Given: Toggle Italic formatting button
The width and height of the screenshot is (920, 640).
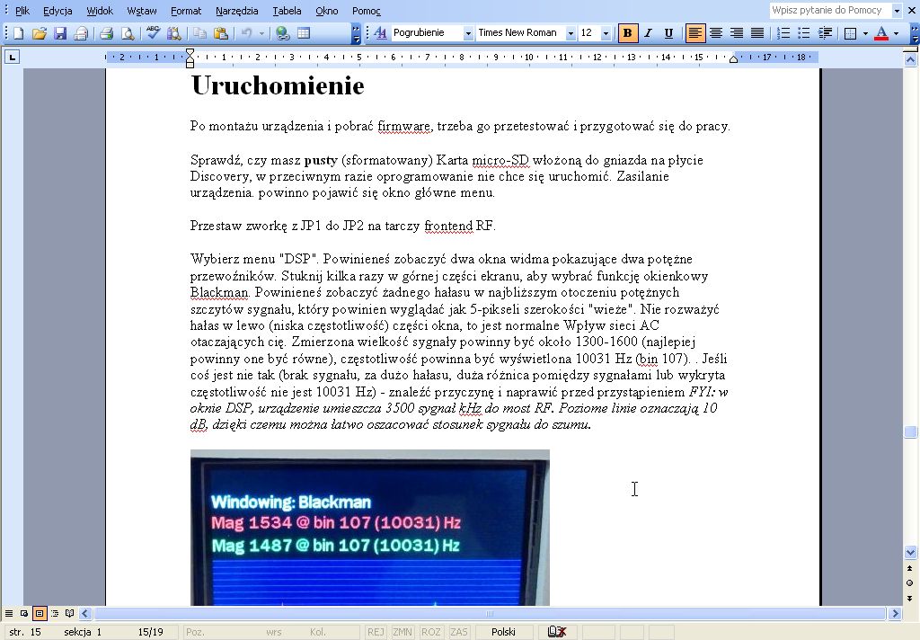Looking at the screenshot, I should click(648, 33).
